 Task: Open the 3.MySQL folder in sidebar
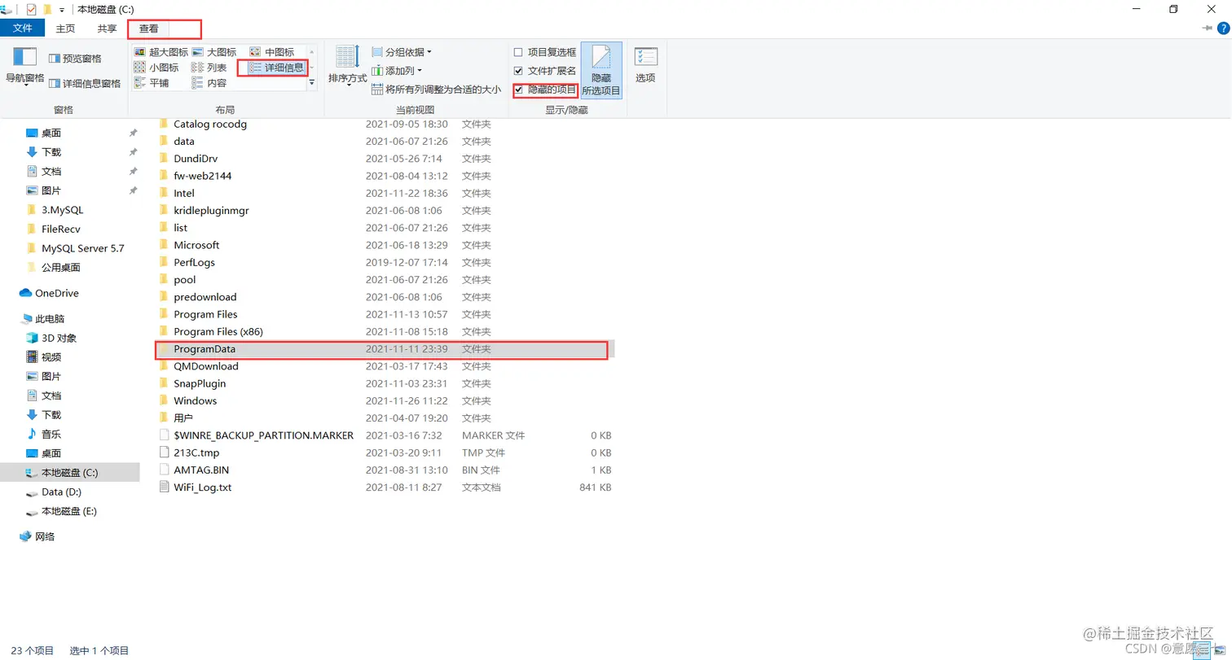62,210
